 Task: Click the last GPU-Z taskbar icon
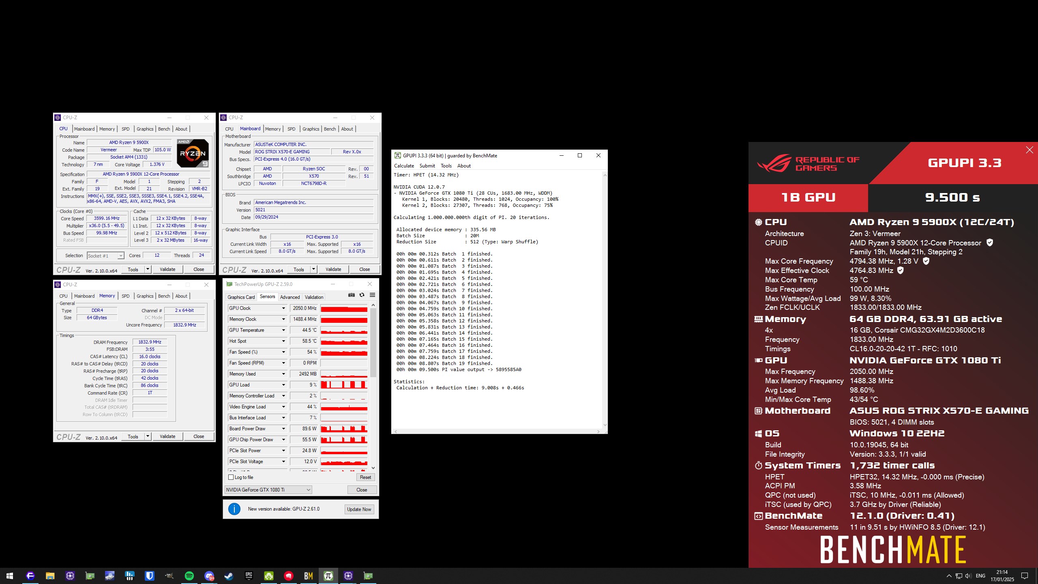[368, 576]
